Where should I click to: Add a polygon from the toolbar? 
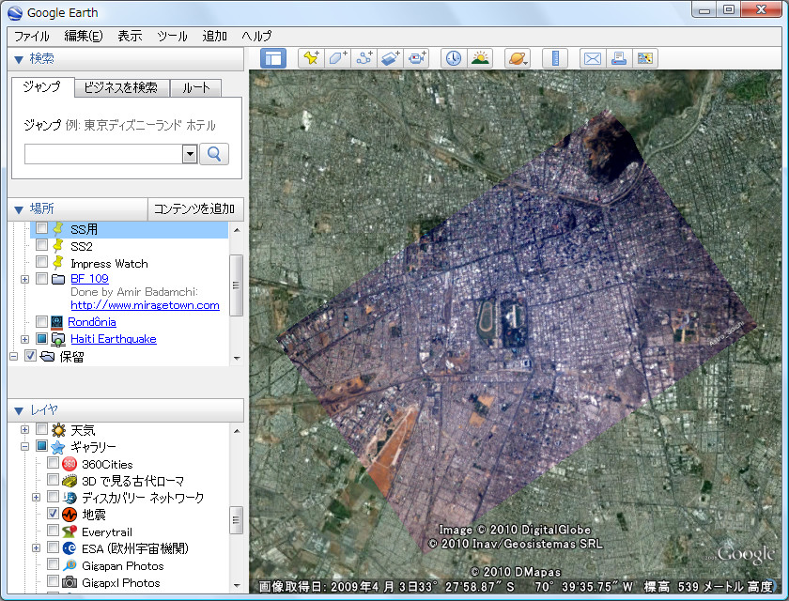[337, 58]
